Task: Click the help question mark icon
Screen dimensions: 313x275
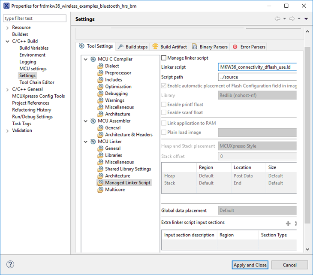Action: tap(11, 265)
